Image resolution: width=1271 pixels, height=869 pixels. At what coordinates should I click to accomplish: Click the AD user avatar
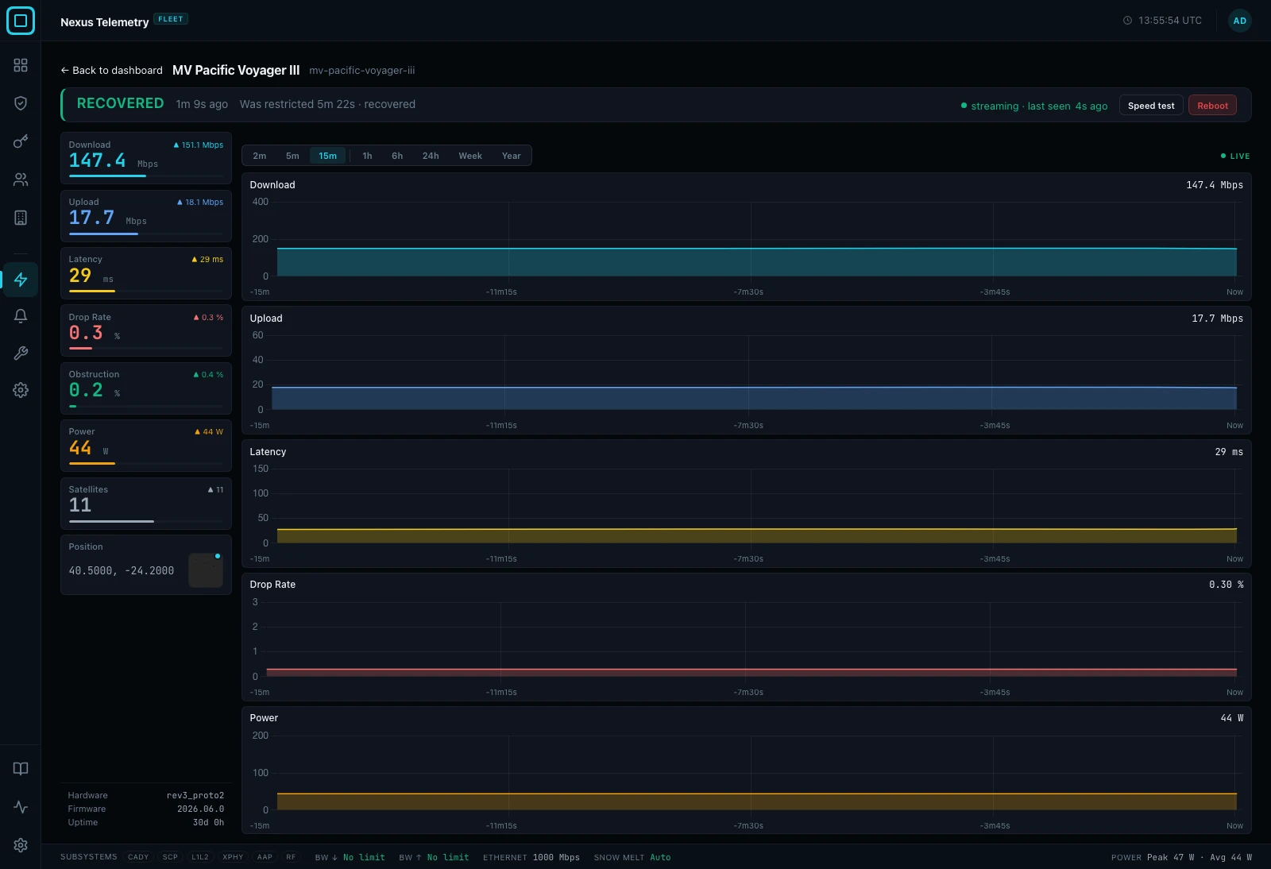point(1239,21)
